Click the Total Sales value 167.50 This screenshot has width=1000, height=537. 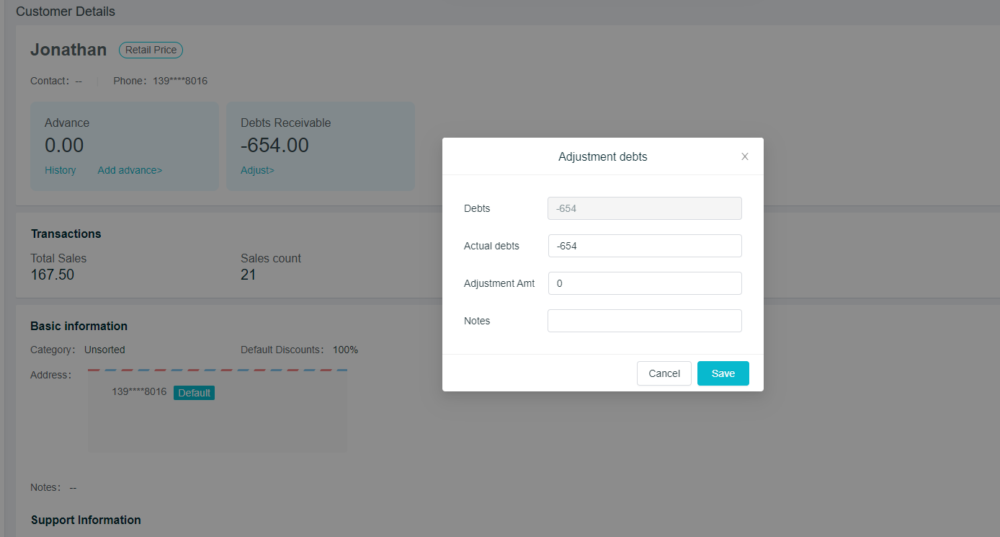[52, 275]
